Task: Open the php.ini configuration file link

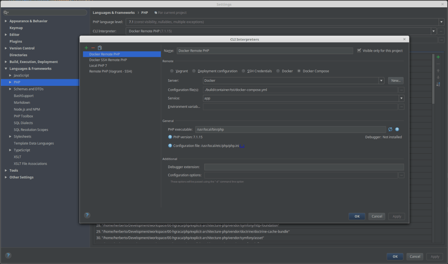Action: 243,146
